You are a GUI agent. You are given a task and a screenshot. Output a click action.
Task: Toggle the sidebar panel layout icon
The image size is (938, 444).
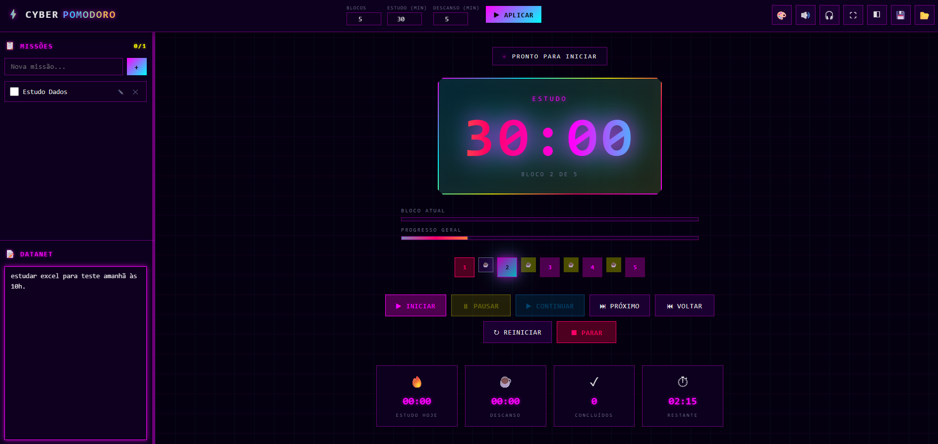[x=877, y=15]
